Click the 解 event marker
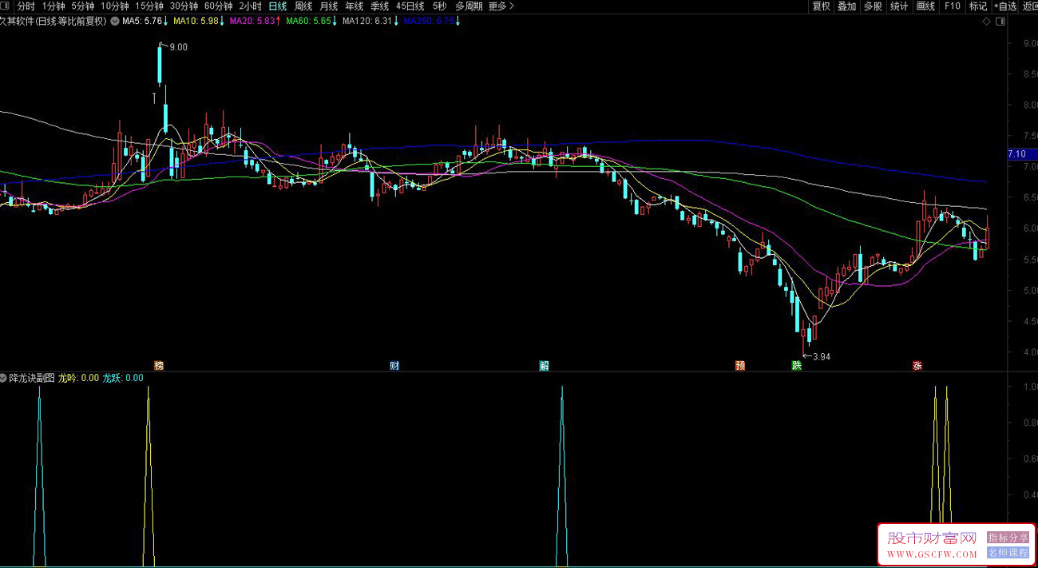The image size is (1038, 568). [x=545, y=366]
